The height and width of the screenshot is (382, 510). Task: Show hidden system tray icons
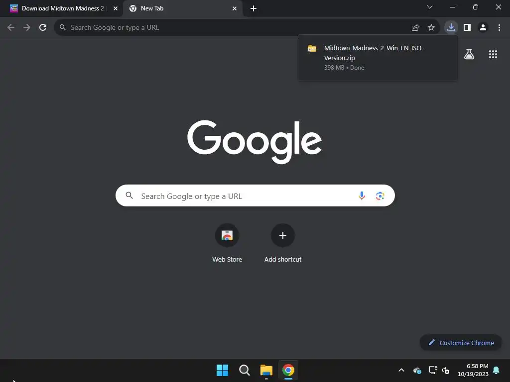401,370
